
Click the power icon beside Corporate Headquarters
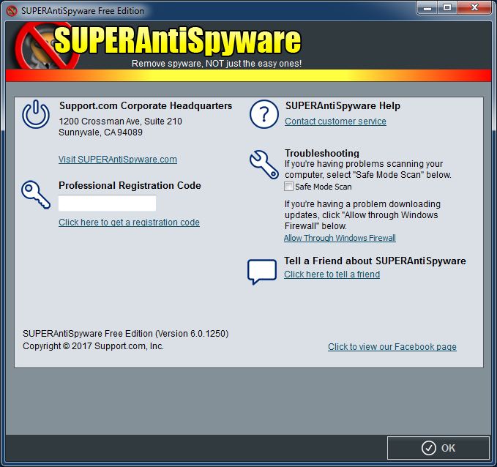pyautogui.click(x=36, y=114)
